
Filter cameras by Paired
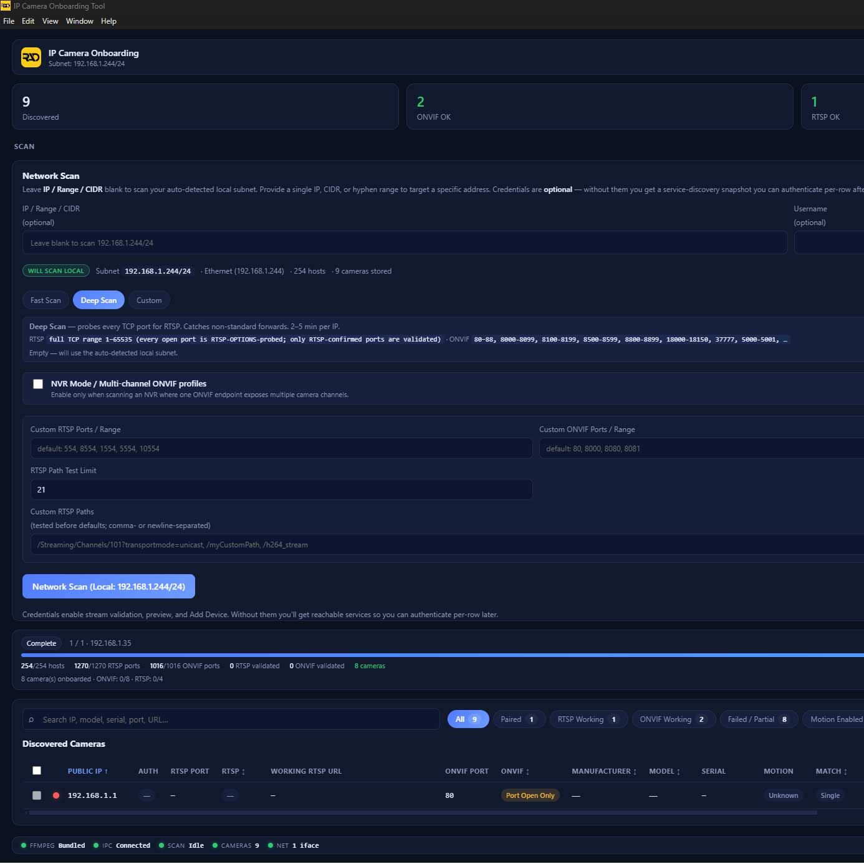coord(519,719)
